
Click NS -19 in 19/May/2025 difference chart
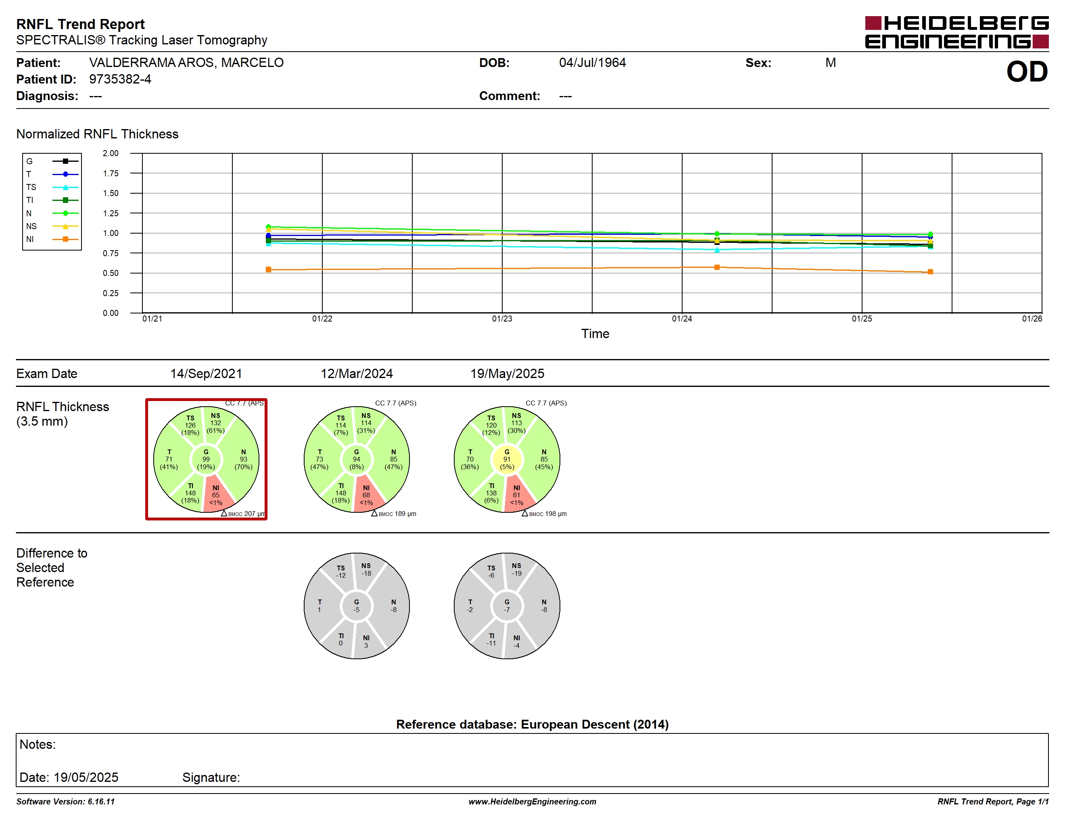click(x=516, y=570)
